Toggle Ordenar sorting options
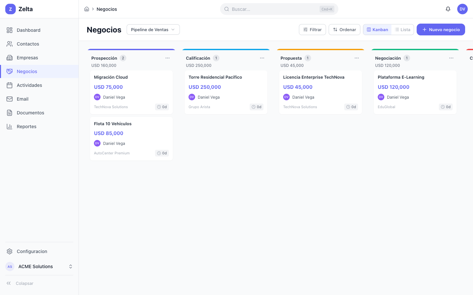Image resolution: width=473 pixels, height=295 pixels. [344, 29]
